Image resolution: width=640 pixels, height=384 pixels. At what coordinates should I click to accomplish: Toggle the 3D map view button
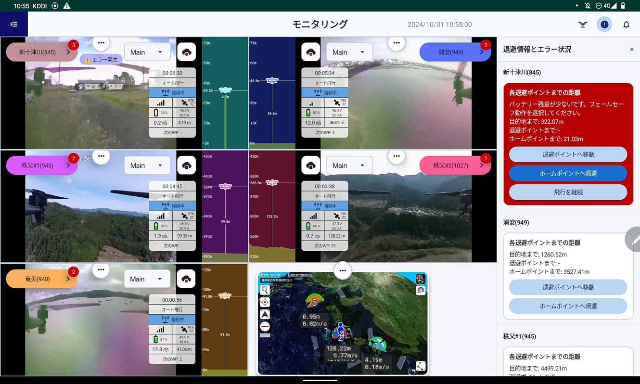pos(420,279)
